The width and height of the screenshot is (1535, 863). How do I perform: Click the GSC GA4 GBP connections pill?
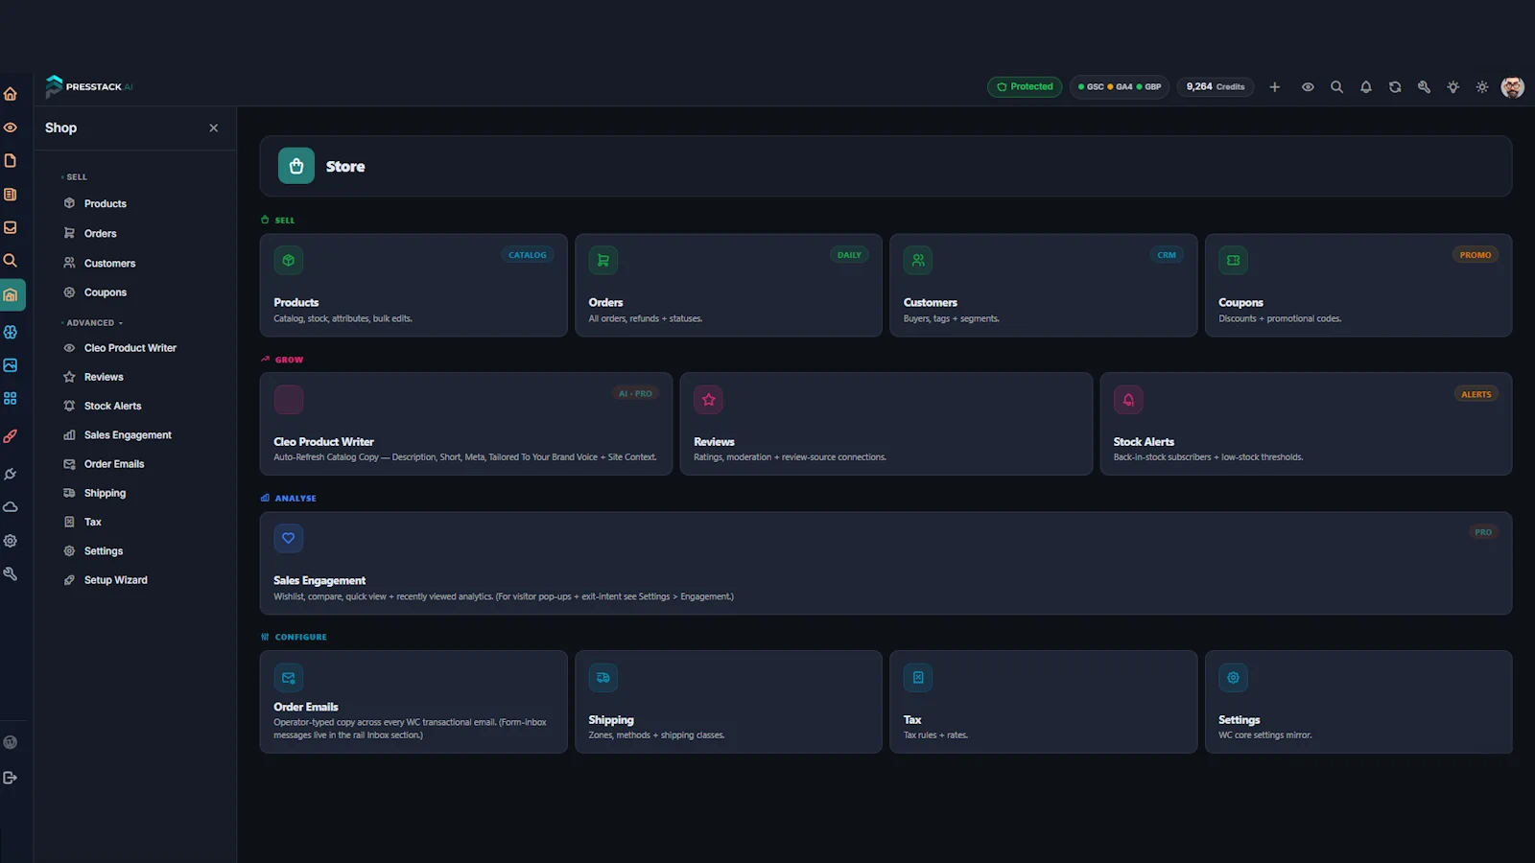pos(1120,87)
